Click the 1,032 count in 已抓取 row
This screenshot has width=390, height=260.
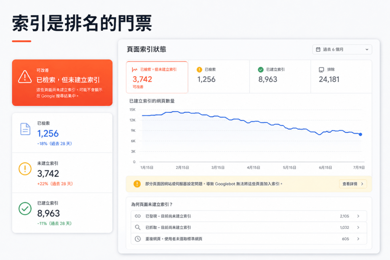point(344,227)
